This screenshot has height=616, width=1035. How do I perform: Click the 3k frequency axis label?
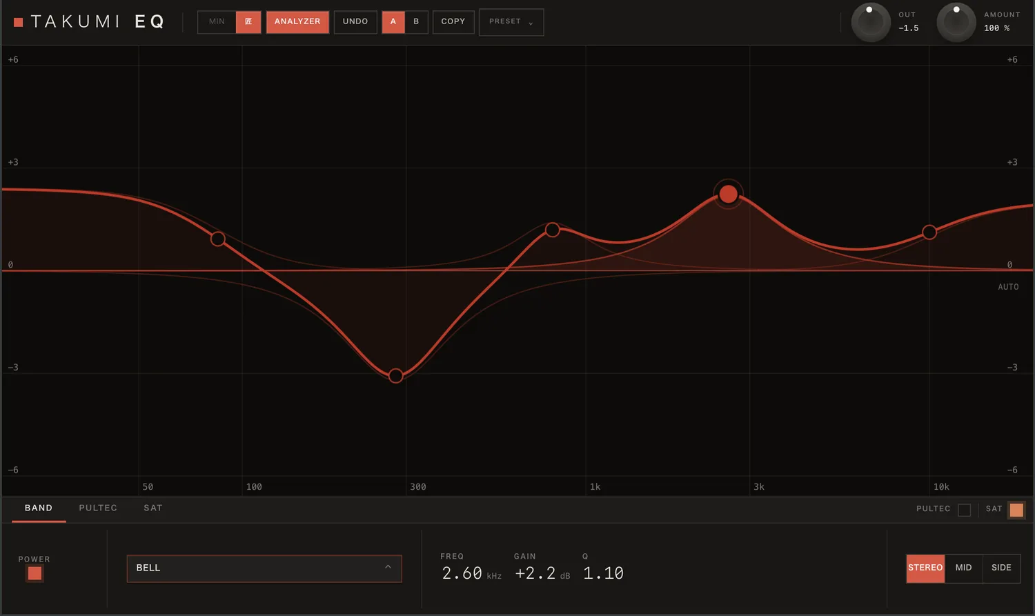tap(759, 487)
